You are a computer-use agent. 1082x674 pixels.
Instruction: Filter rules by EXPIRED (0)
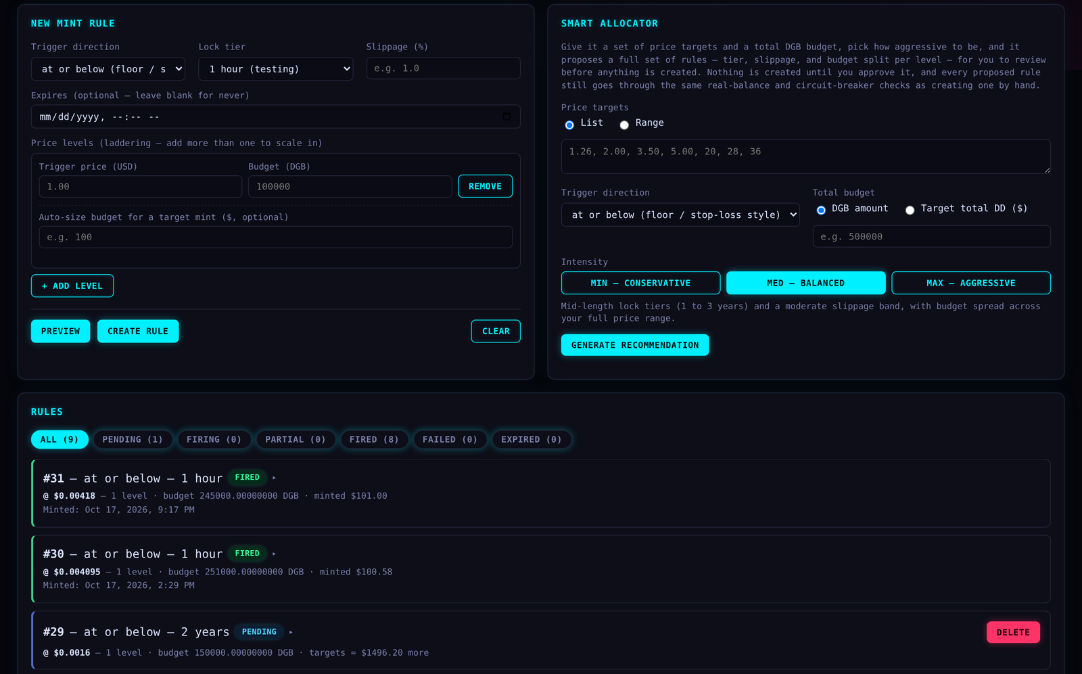[x=532, y=439]
